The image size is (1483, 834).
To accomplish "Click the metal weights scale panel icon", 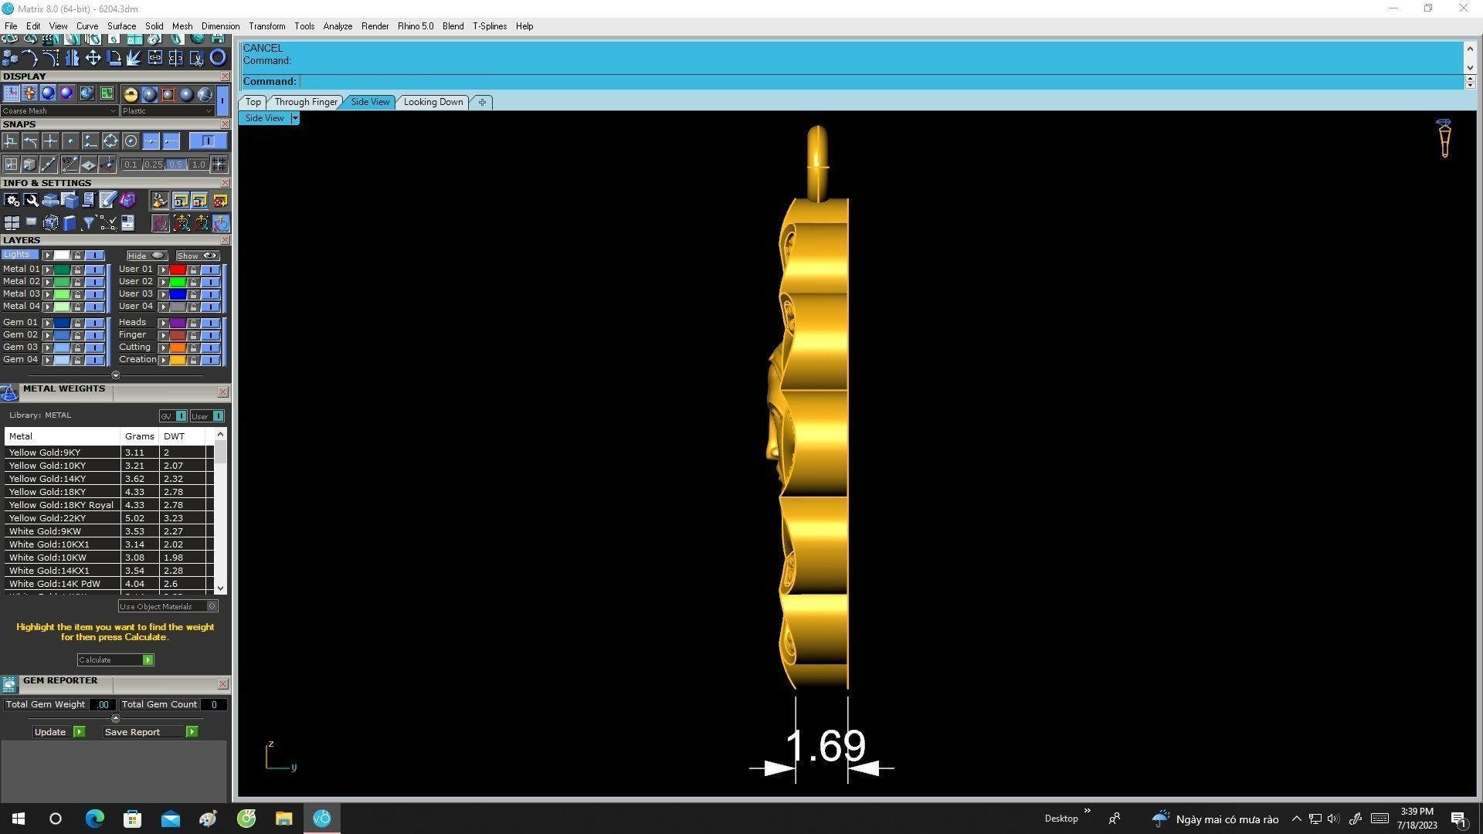I will [9, 393].
